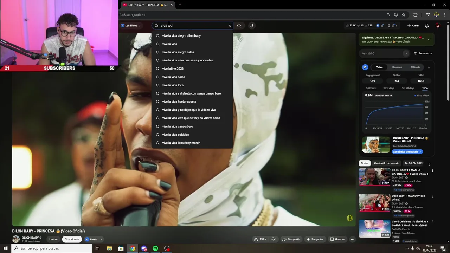450x253 pixels.
Task: Like the video with thumbs up
Action: tap(260, 239)
